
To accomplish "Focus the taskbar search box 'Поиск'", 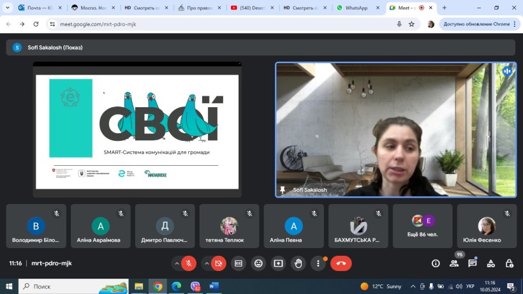I will click(x=73, y=286).
